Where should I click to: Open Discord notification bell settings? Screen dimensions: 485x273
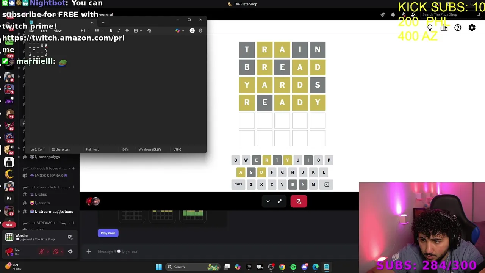point(393,14)
